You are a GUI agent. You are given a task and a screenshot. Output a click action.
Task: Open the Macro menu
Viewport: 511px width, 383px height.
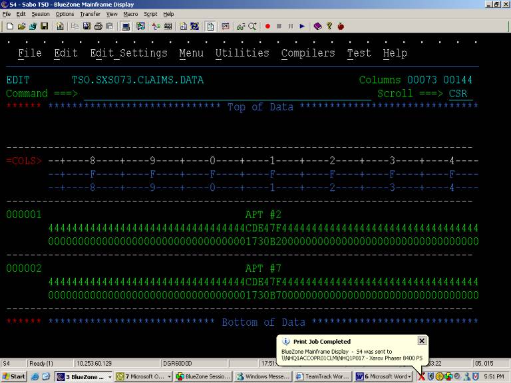[x=130, y=14]
